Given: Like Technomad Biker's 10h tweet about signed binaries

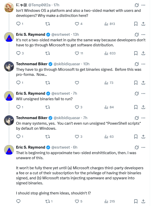Looking at the screenshot, I should (x=77, y=83).
